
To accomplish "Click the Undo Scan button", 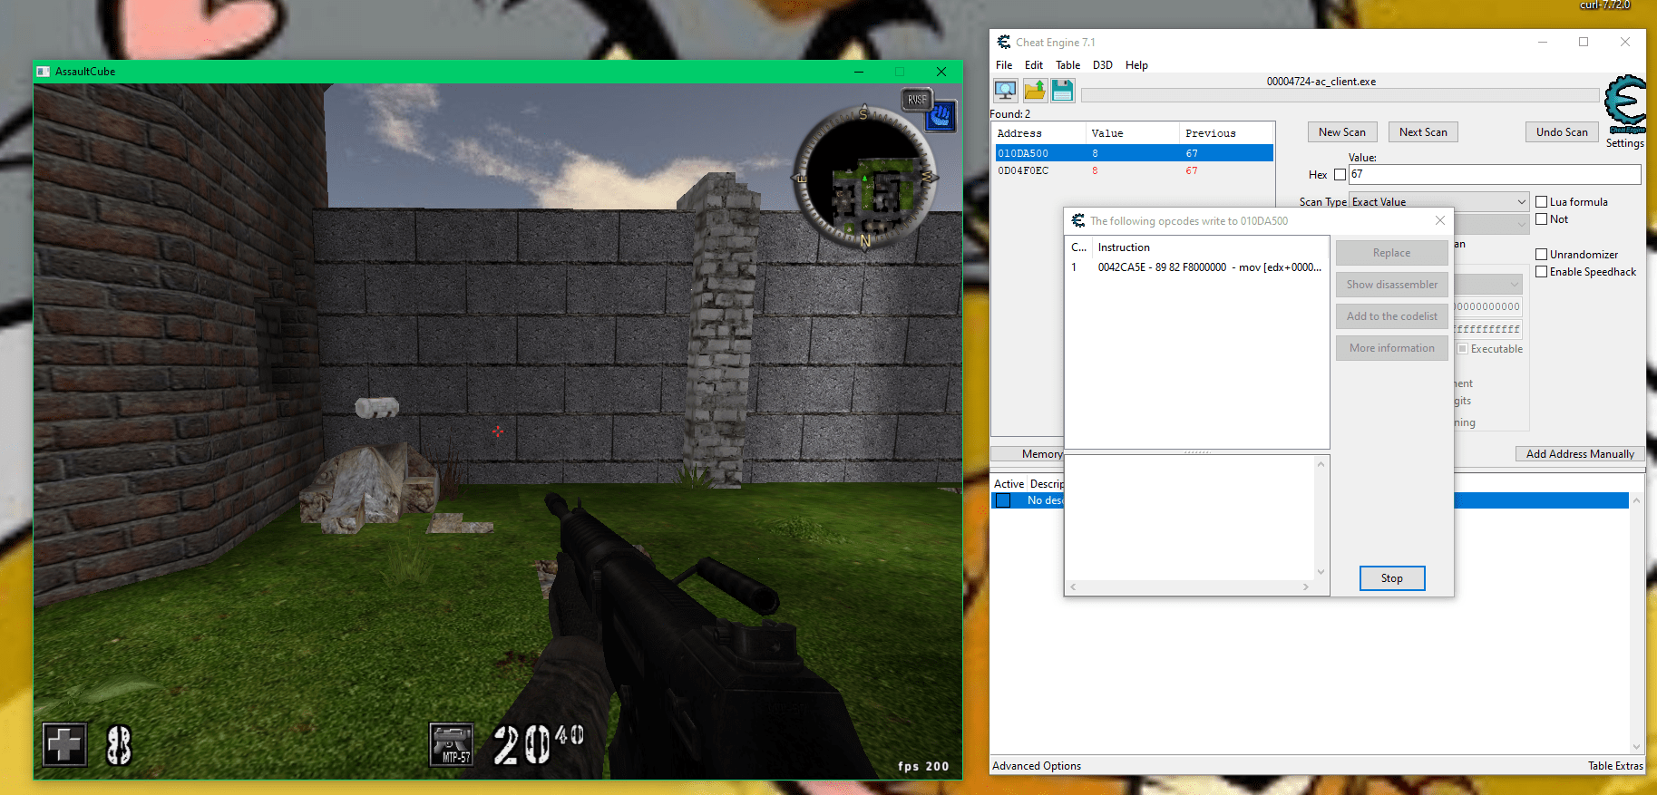I will [x=1562, y=132].
